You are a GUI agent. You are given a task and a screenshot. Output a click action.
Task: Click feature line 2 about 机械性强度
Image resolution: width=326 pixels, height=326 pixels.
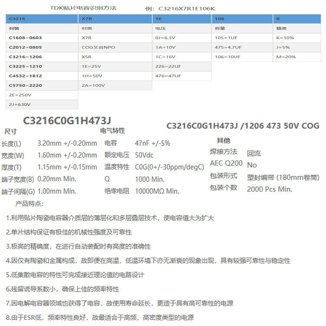69,232
